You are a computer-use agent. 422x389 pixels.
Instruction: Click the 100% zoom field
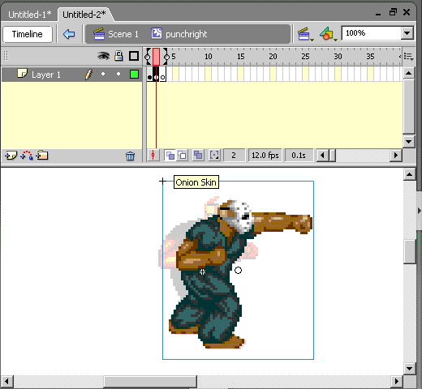[372, 33]
